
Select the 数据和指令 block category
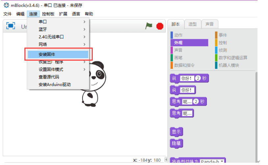[x=189, y=65]
